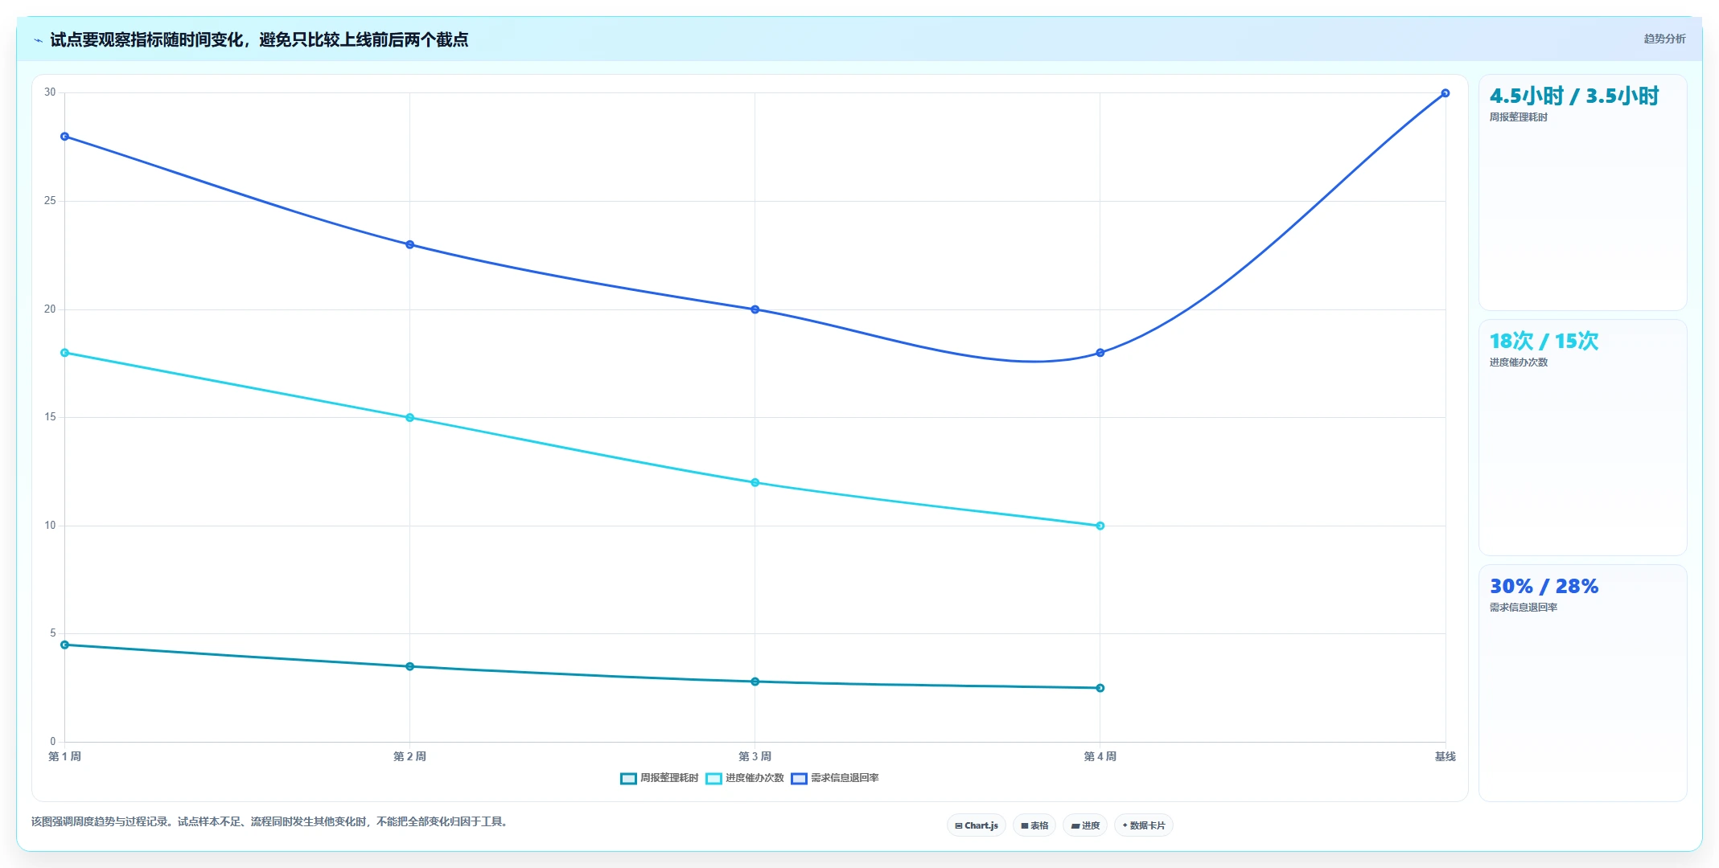Click the 周报整理耗时 point at 第 2 周 (3.5)
Image resolution: width=1719 pixels, height=868 pixels.
[410, 666]
